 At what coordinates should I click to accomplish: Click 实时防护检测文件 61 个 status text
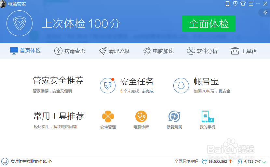point(31,161)
